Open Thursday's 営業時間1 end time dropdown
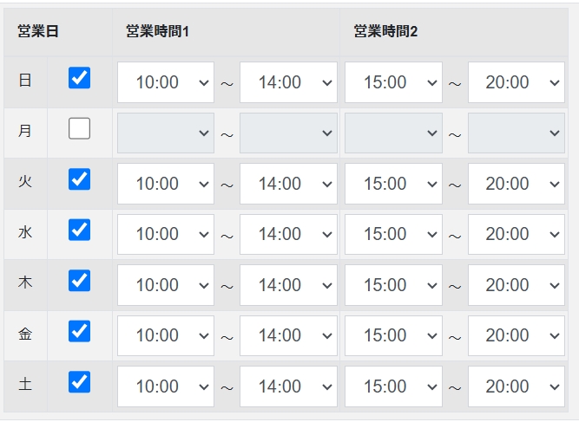Viewport: 579px width, 422px height. pos(288,285)
